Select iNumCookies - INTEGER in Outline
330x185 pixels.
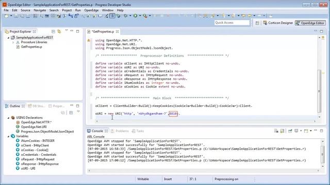click(x=38, y=141)
